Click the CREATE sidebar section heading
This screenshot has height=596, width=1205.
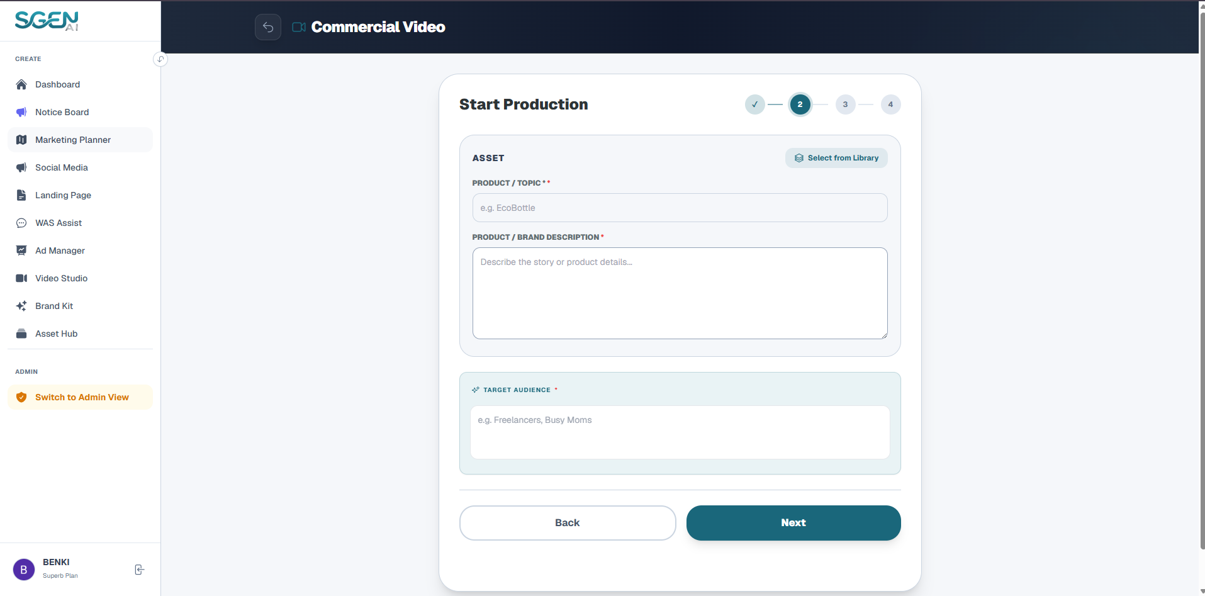coord(28,59)
